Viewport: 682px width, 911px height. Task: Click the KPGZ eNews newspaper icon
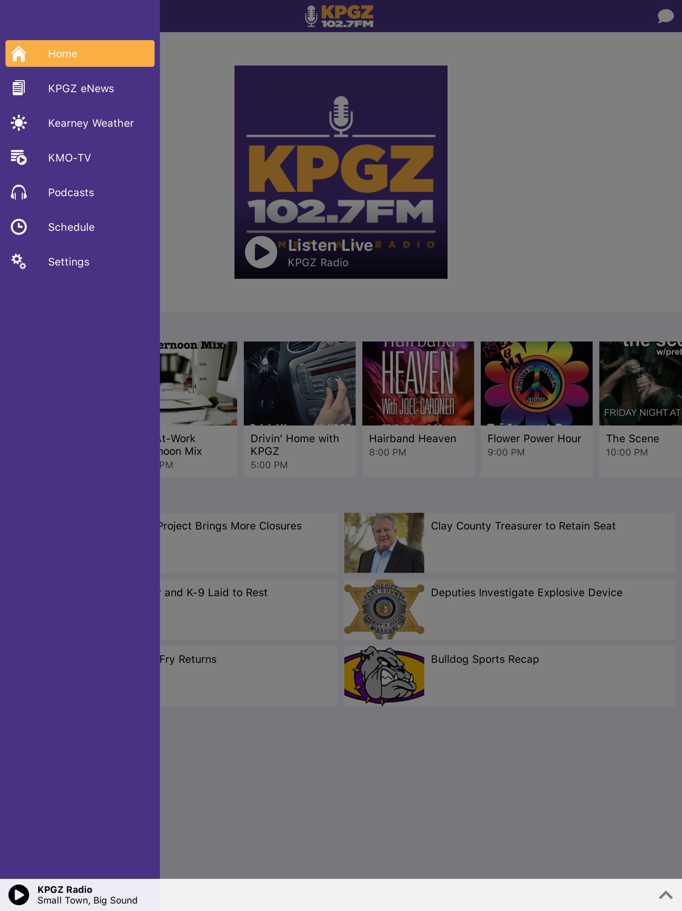click(x=19, y=88)
